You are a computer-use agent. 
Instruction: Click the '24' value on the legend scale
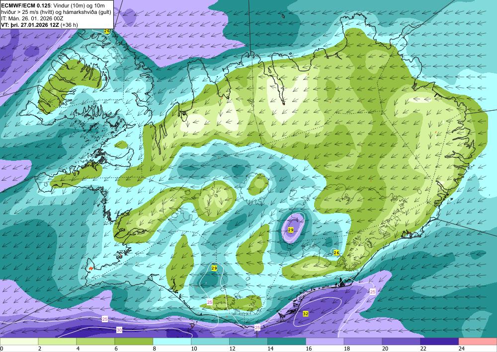pos(462,349)
